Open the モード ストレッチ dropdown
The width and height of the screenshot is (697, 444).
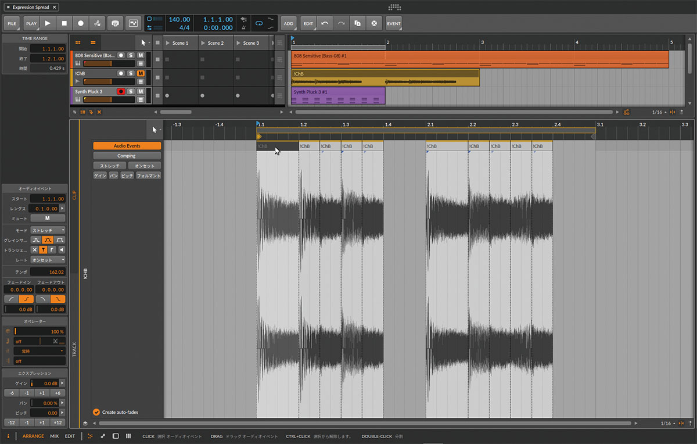tap(48, 230)
